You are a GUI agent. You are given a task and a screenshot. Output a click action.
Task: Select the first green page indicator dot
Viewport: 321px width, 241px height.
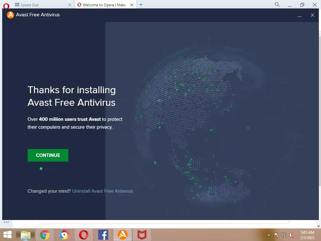(41, 169)
